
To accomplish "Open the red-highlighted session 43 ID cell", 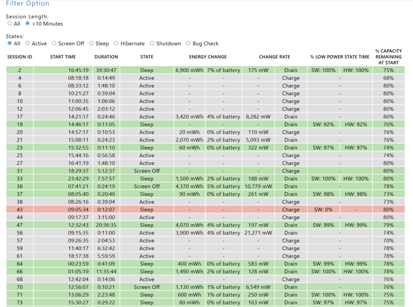I will [20, 210].
